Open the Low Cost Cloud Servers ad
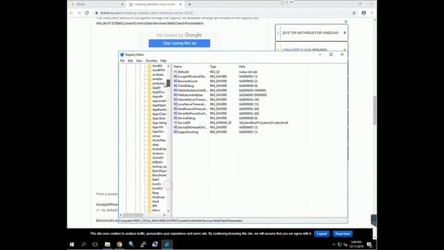Image resolution: width=444 pixels, height=250 pixels. tap(311, 47)
